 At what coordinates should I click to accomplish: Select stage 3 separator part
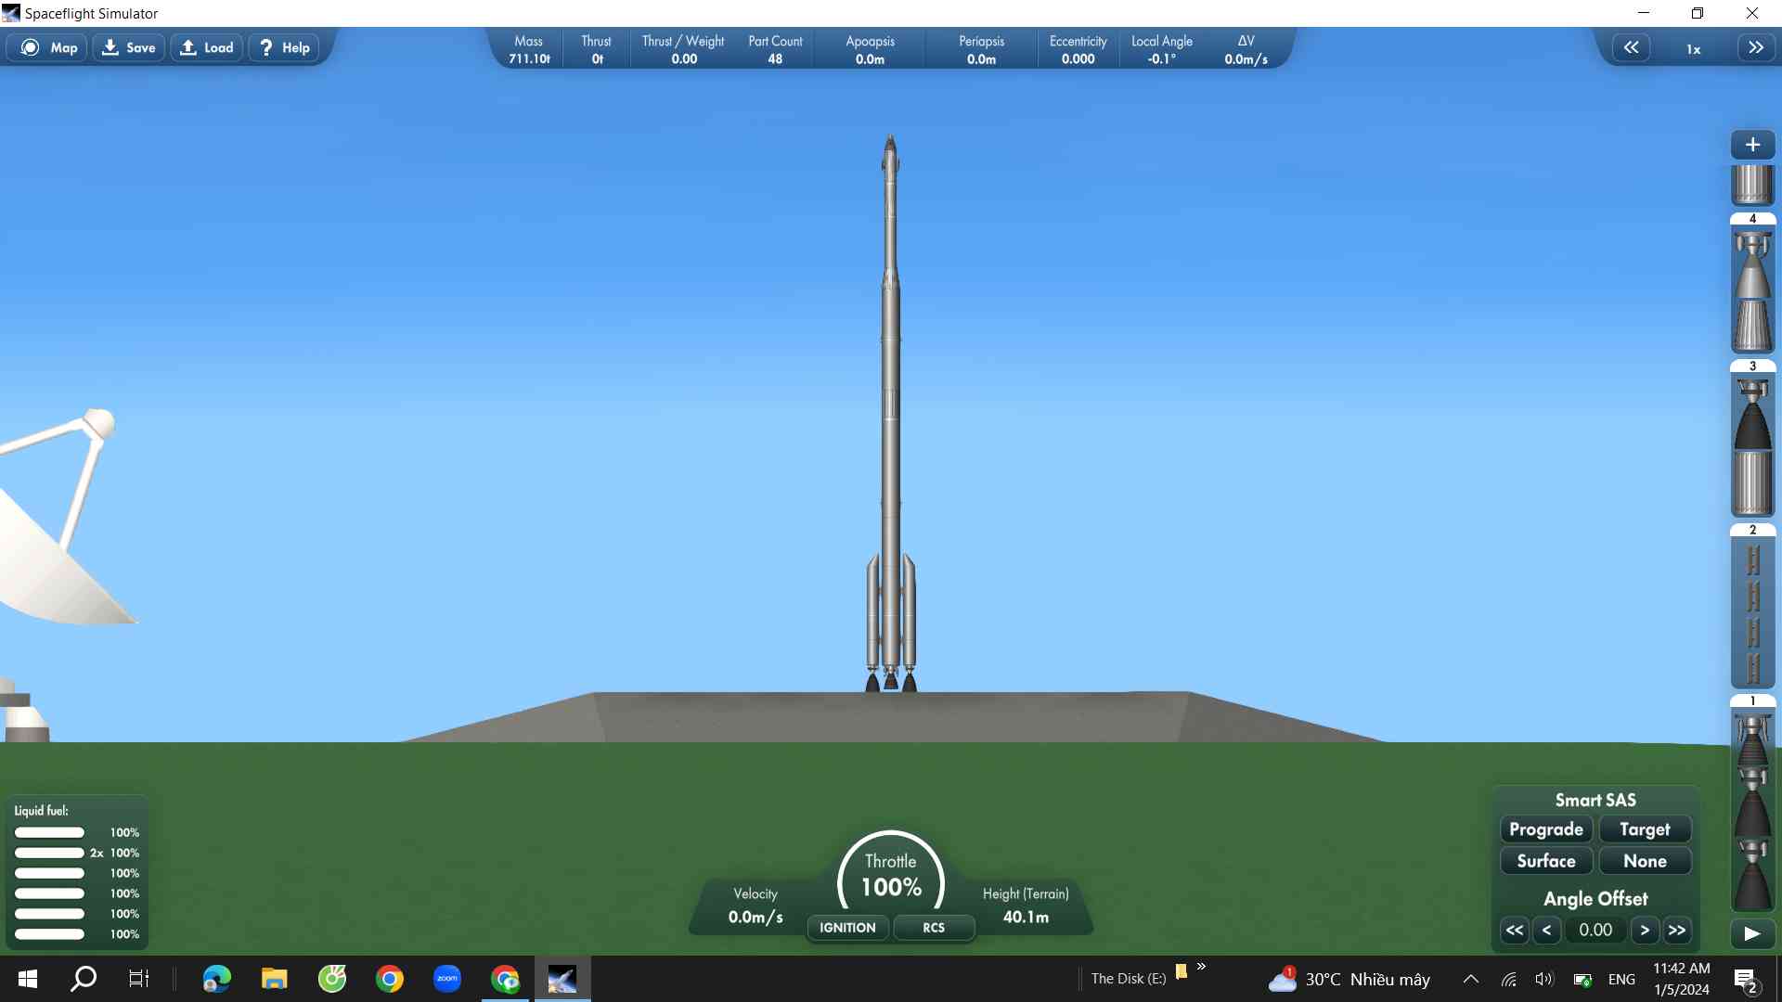click(1752, 482)
